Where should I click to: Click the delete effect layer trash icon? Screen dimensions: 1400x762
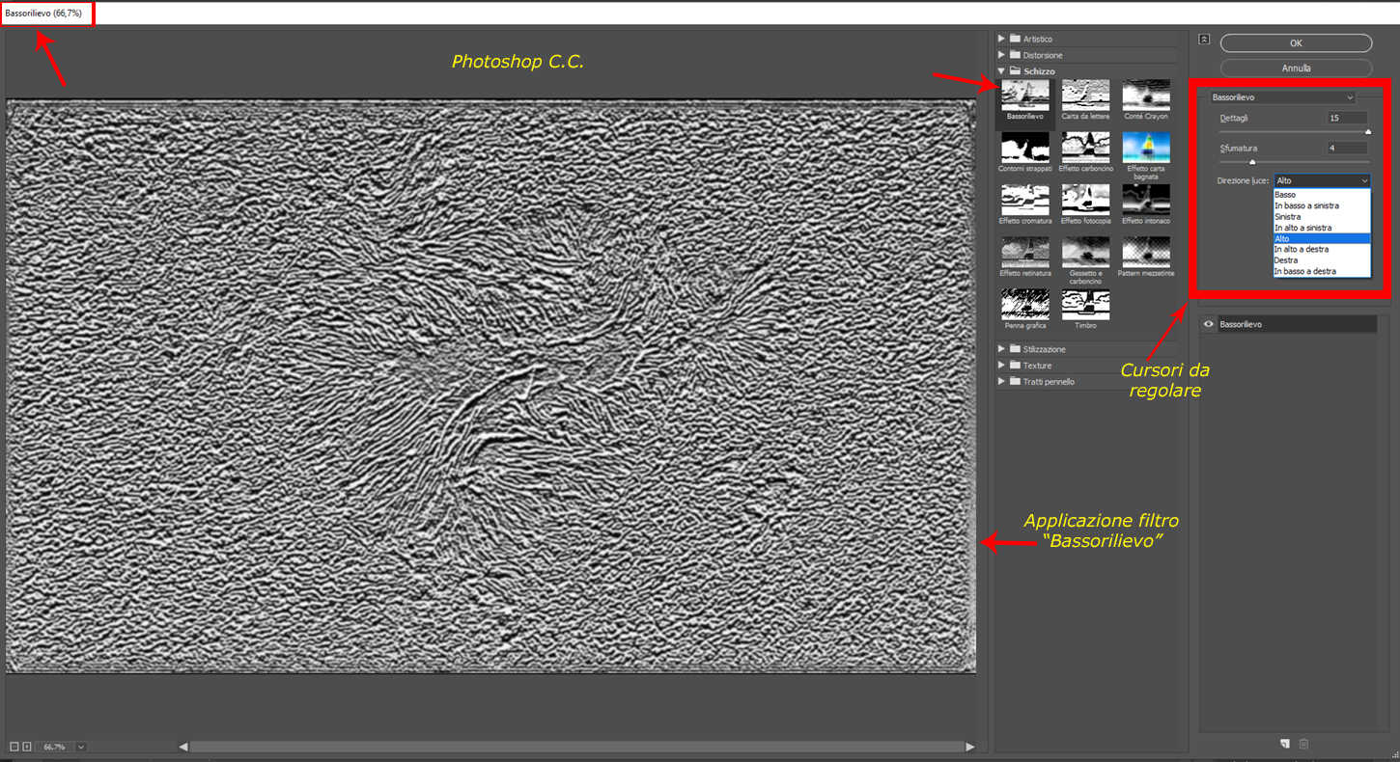(1303, 744)
